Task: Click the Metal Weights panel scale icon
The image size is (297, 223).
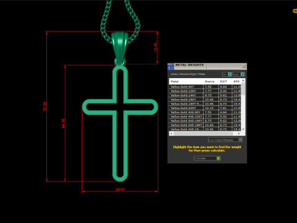Action: pos(170,66)
